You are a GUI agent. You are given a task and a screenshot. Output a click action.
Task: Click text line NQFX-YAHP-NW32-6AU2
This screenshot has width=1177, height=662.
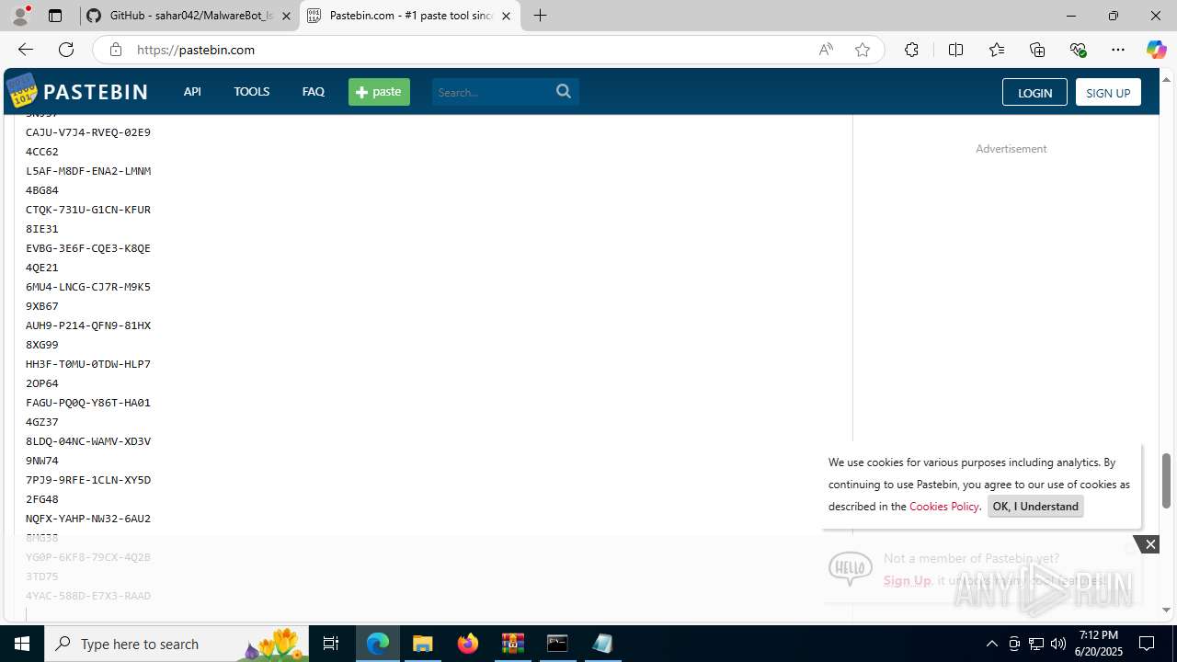pyautogui.click(x=88, y=519)
